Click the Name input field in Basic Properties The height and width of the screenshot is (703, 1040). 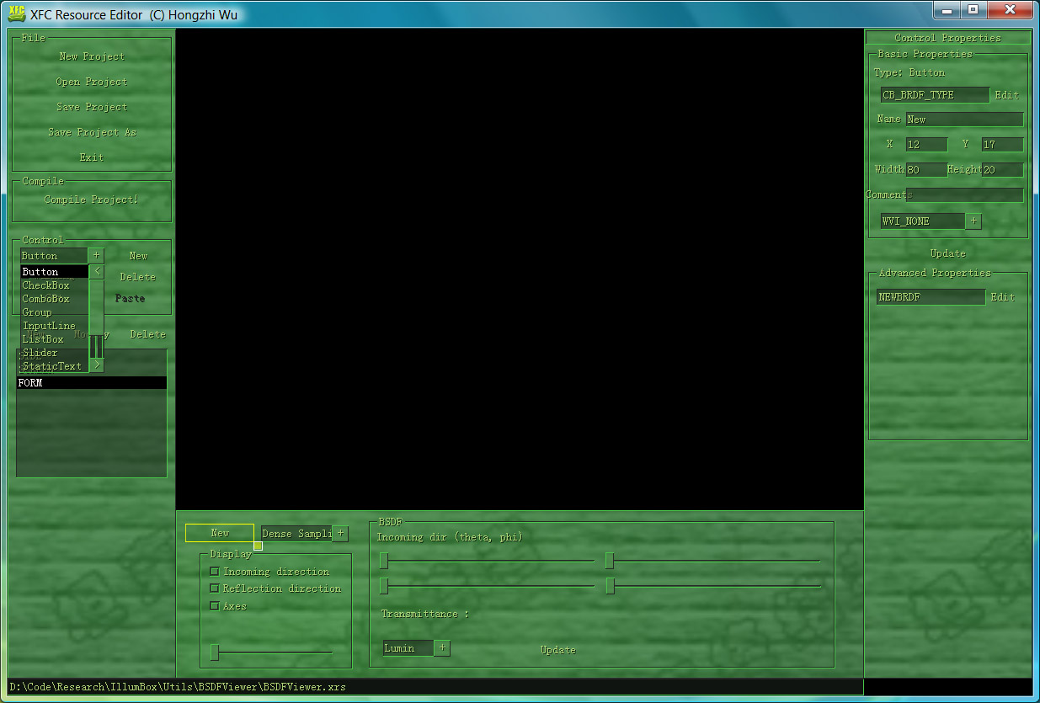point(964,120)
